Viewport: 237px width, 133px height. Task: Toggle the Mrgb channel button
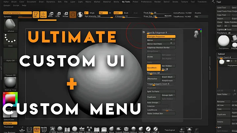pos(92,13)
